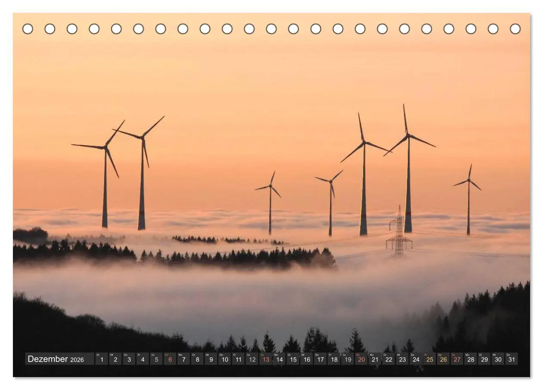
Task: Select day 30 in the calendar strip
Action: pos(498,359)
